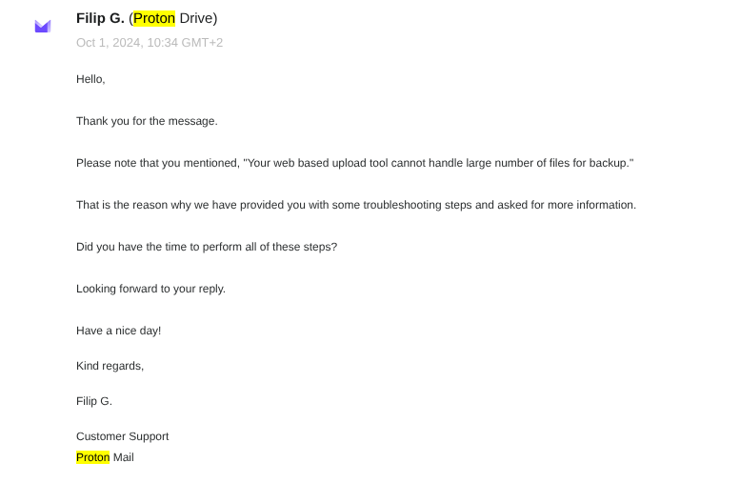Click the Oct 1, 2024 timestamp
740x483 pixels.
click(x=150, y=43)
